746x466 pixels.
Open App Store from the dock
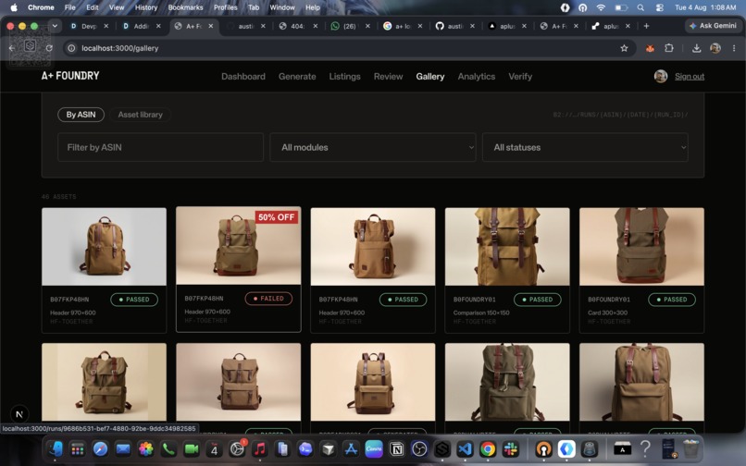(x=351, y=448)
